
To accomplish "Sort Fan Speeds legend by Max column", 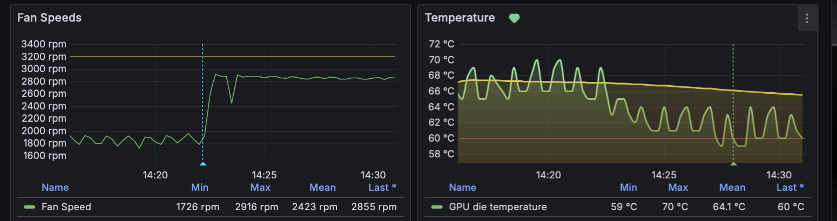I will point(260,188).
